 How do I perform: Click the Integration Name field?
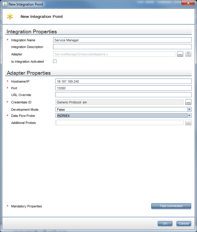pyautogui.click(x=122, y=40)
